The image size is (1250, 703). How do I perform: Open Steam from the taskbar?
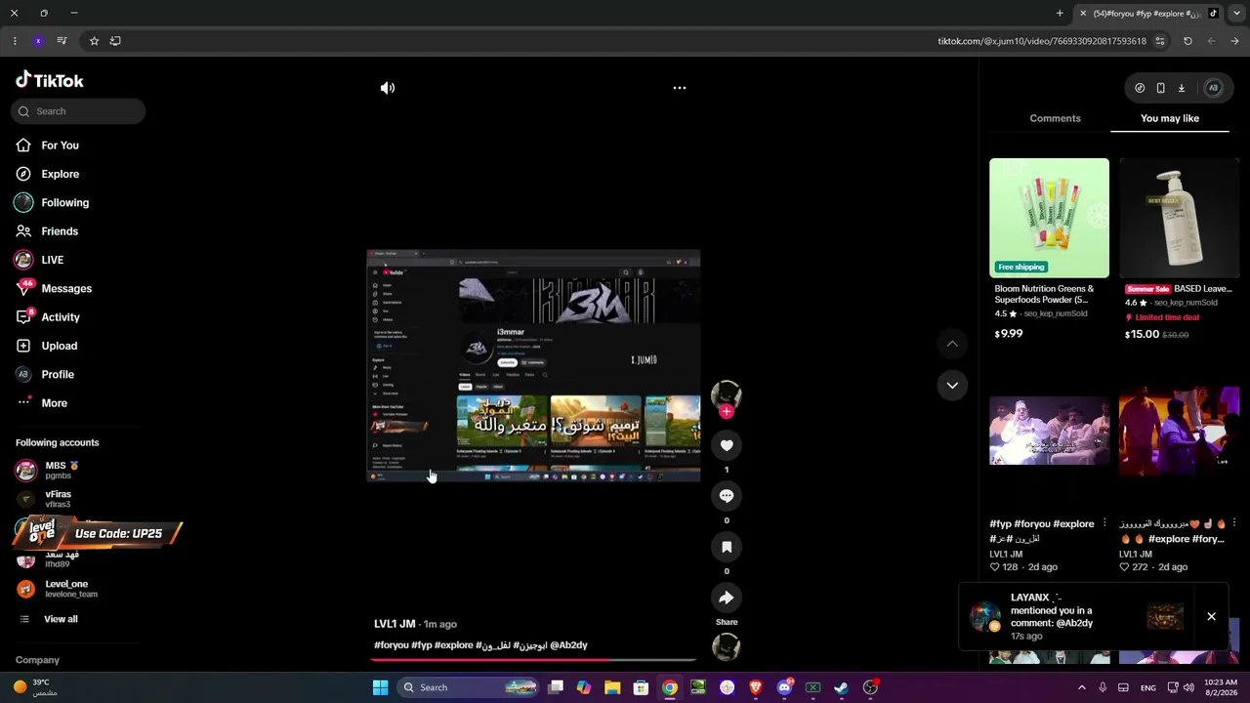[x=841, y=687]
